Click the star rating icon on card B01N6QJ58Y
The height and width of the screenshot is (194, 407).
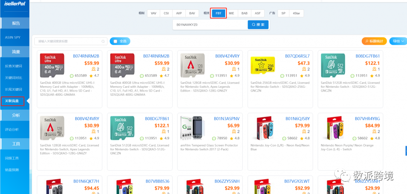click(301, 138)
